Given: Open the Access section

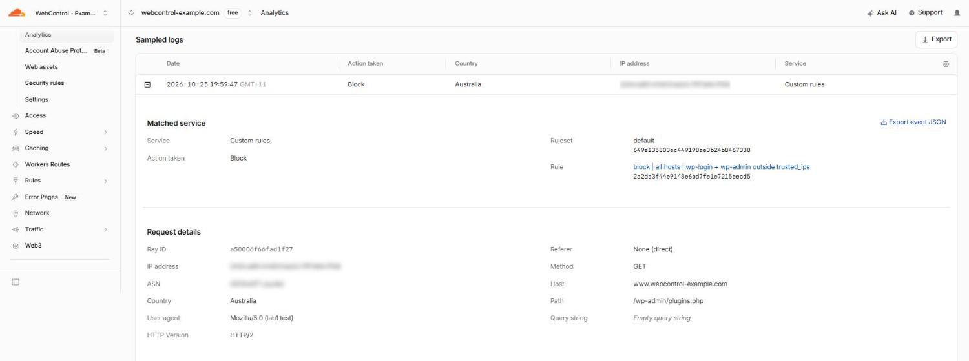Looking at the screenshot, I should [36, 116].
